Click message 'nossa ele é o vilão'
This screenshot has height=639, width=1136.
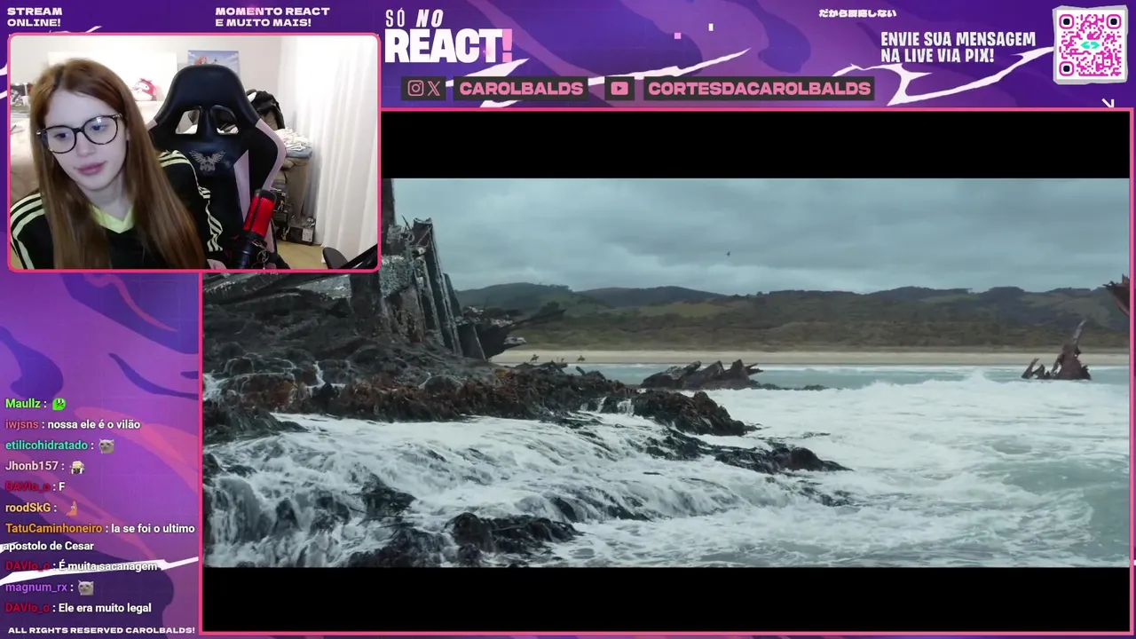[x=93, y=424]
